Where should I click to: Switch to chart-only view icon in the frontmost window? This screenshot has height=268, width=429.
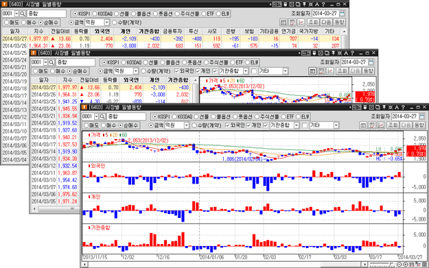coord(381,125)
